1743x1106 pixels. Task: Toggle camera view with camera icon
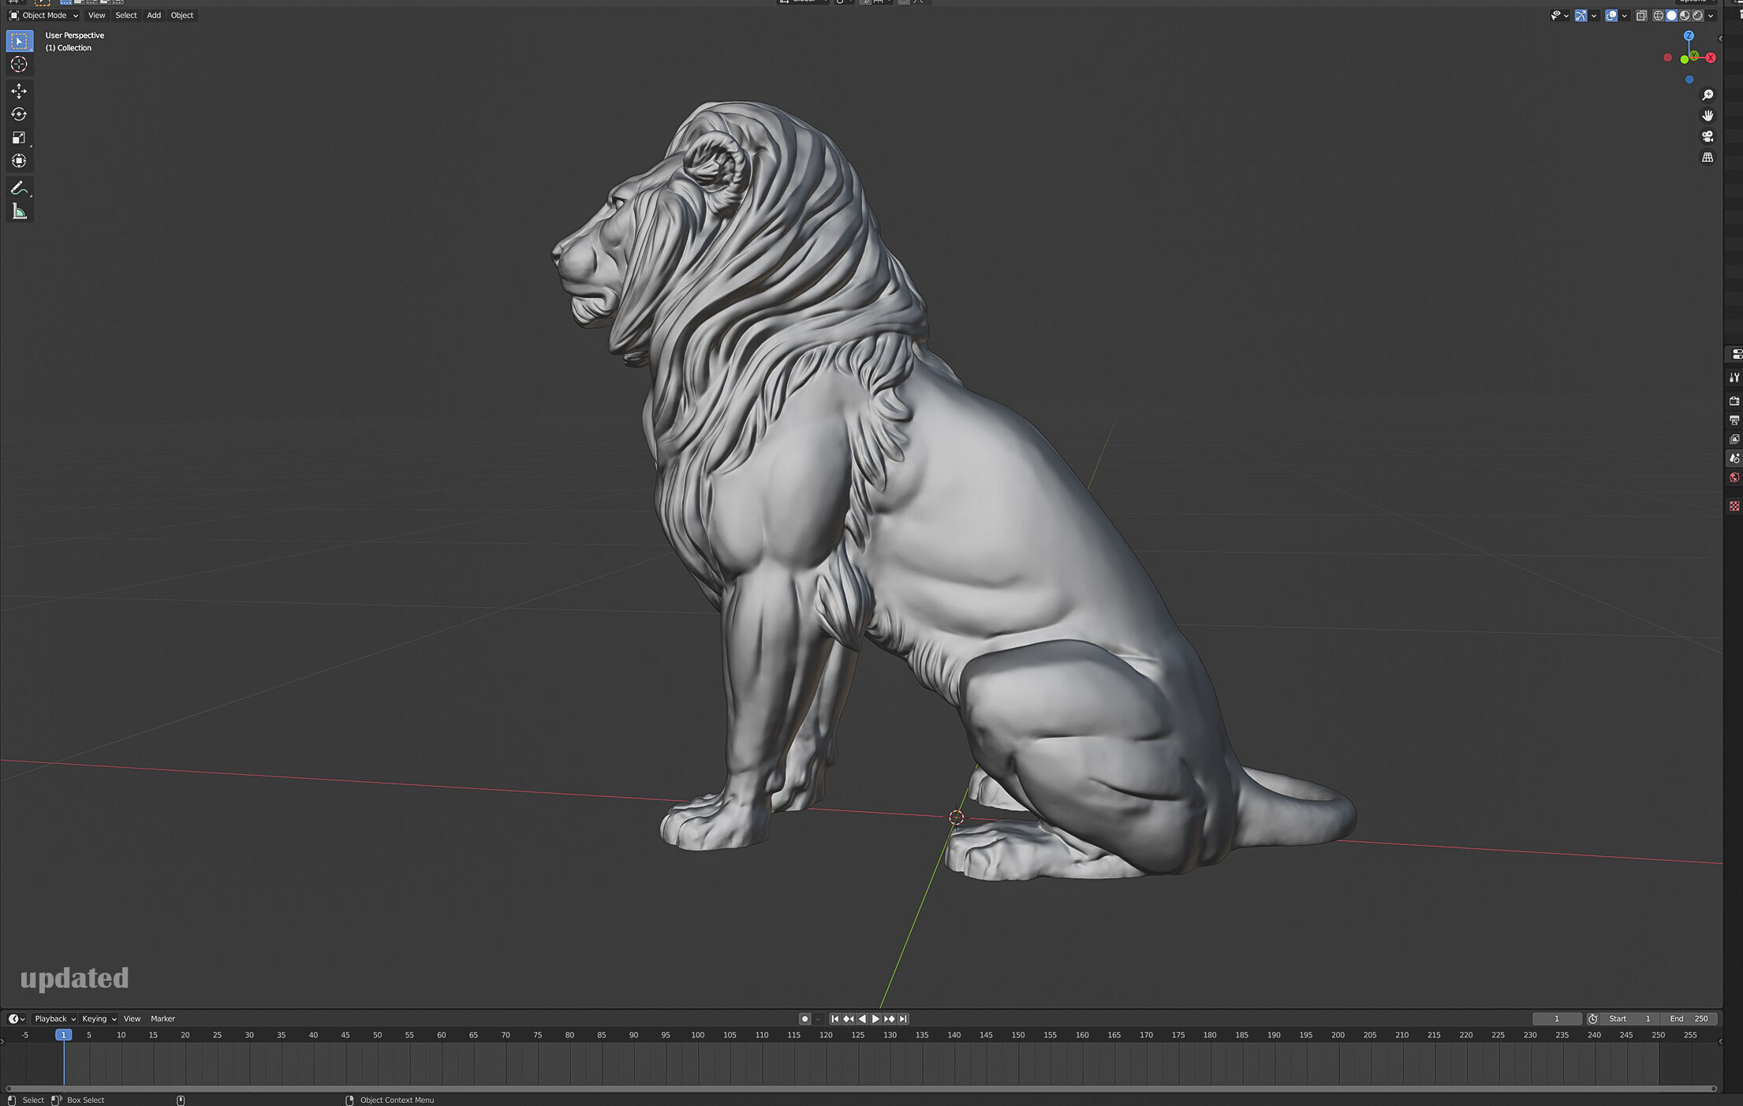pos(1708,136)
